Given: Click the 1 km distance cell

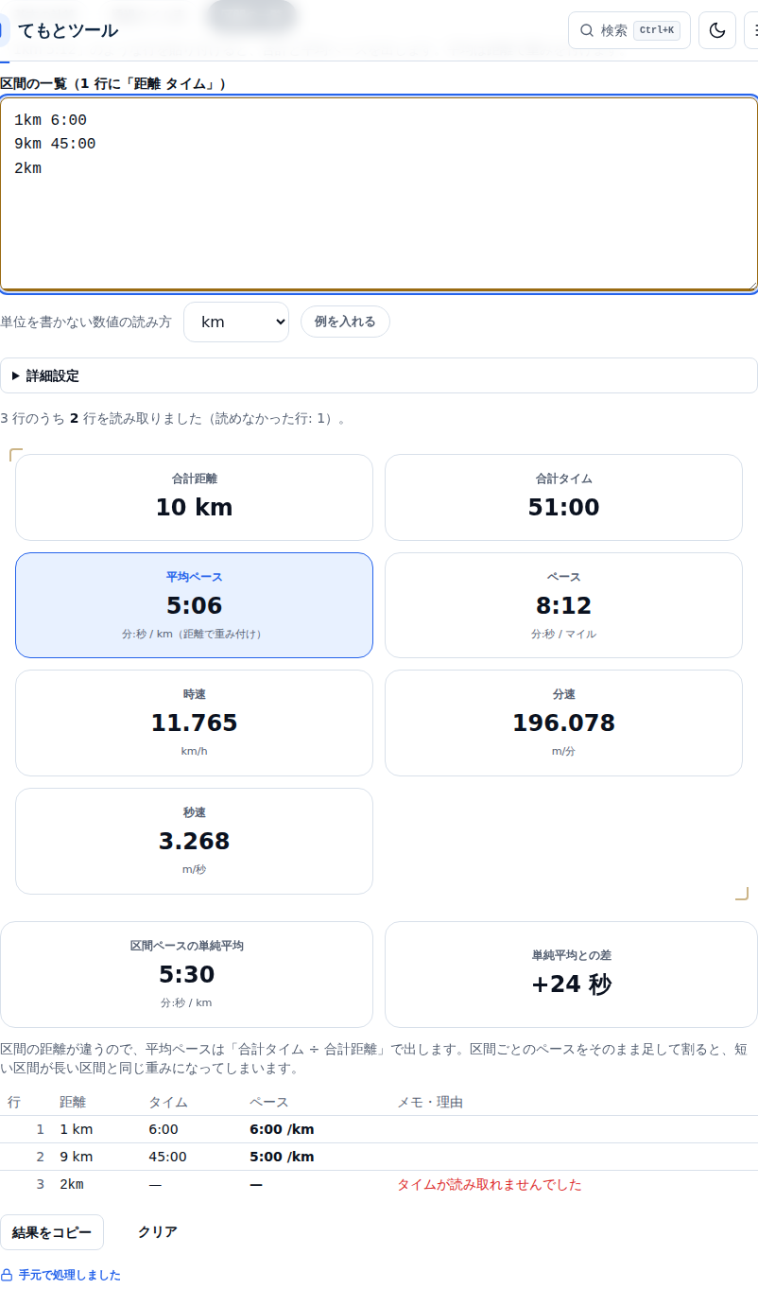Looking at the screenshot, I should [x=77, y=1129].
